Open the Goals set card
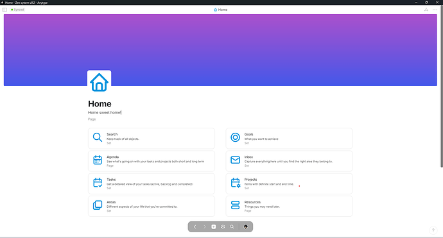Viewport: 443px width, 238px height. [289, 139]
